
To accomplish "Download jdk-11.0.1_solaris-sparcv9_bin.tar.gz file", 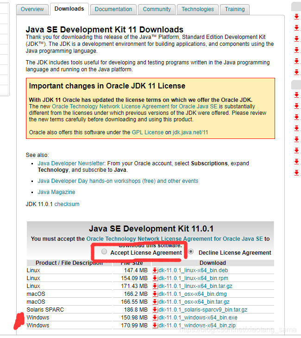I will tap(202, 310).
